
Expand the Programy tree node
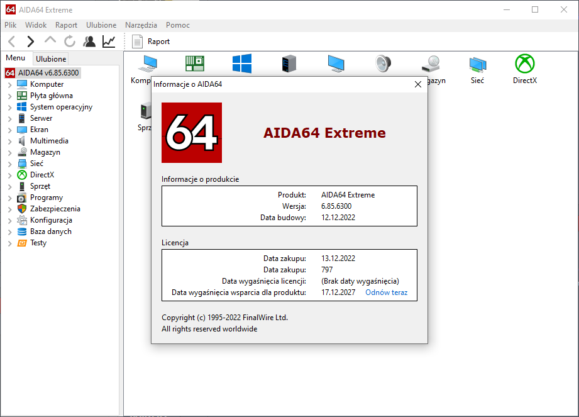click(10, 198)
